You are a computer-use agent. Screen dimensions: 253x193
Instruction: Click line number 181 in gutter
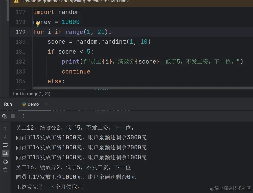point(20,52)
